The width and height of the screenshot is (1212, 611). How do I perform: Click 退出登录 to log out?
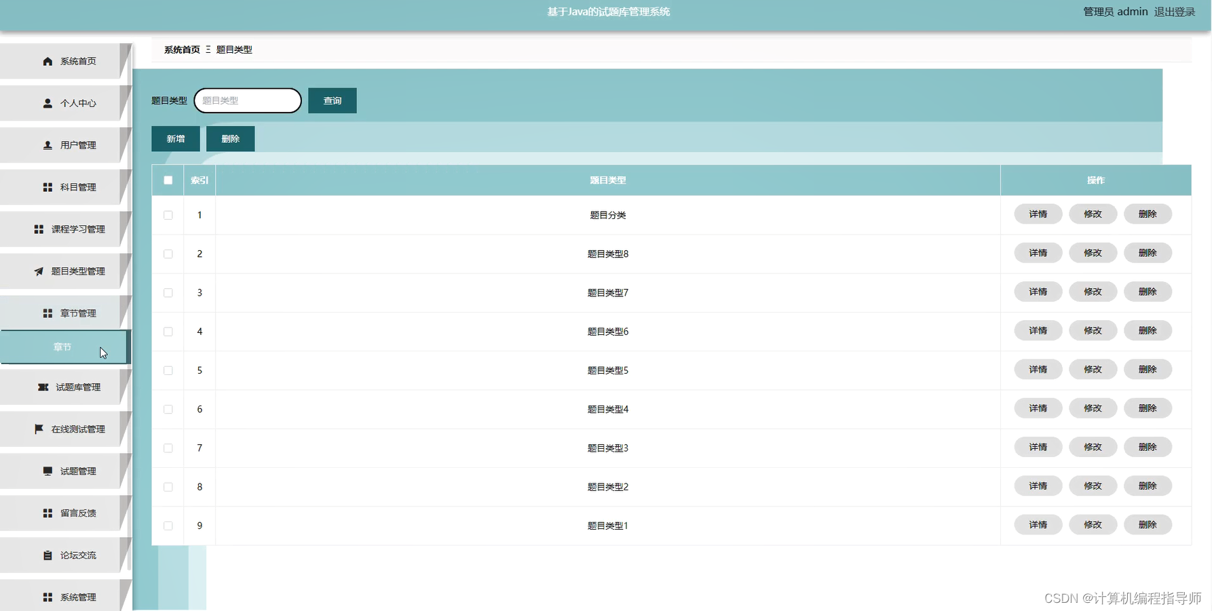[x=1175, y=12]
